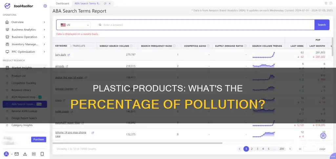The height and width of the screenshot is (159, 336).
Task: Click the info icon next to Supply-Demand Ratio
Action: click(245, 46)
